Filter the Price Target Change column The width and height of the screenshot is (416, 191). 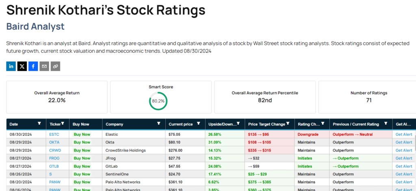click(288, 124)
